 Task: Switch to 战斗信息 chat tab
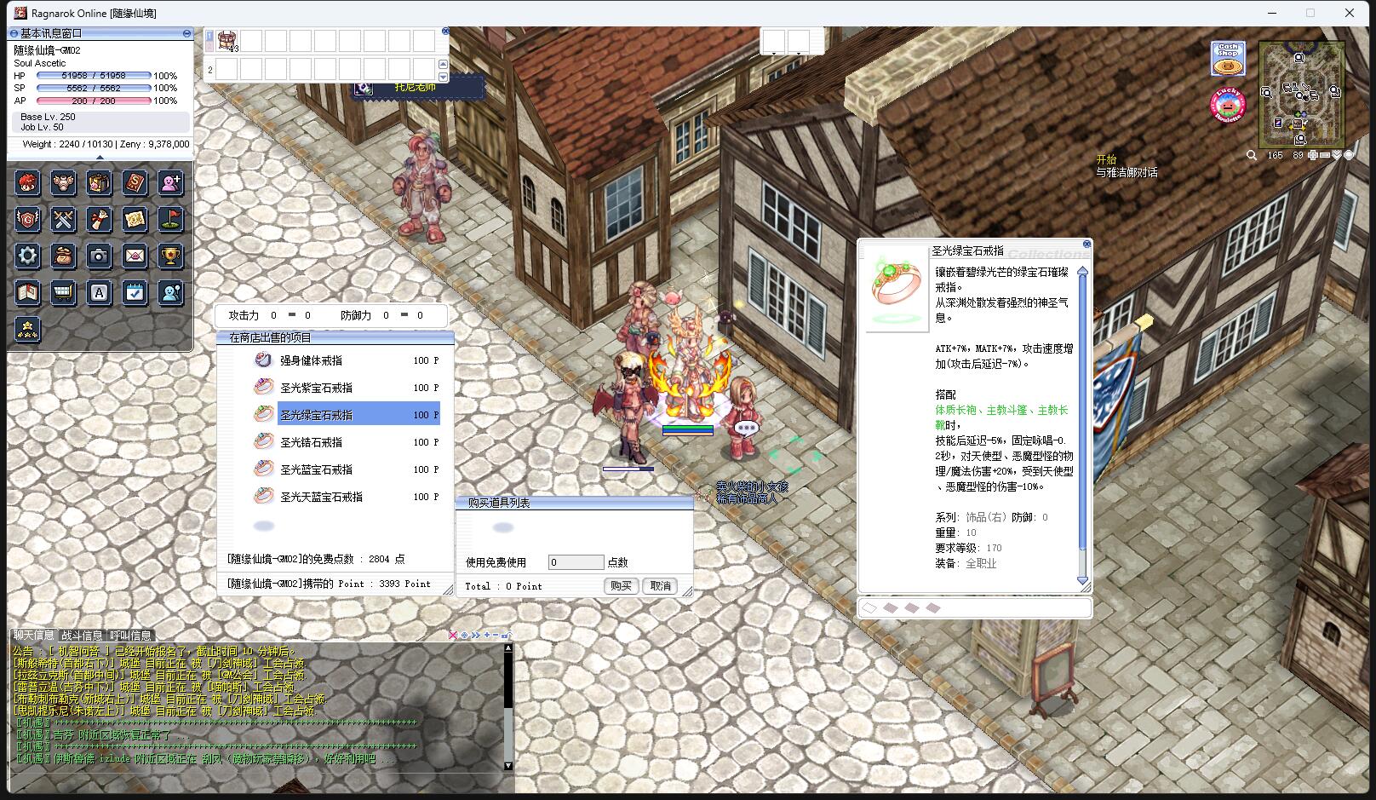point(82,636)
